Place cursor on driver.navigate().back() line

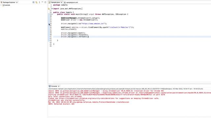click(73, 33)
